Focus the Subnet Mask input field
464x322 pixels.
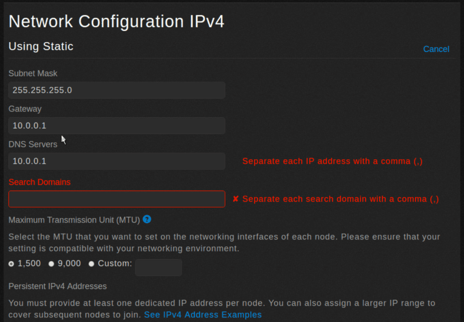pos(116,90)
